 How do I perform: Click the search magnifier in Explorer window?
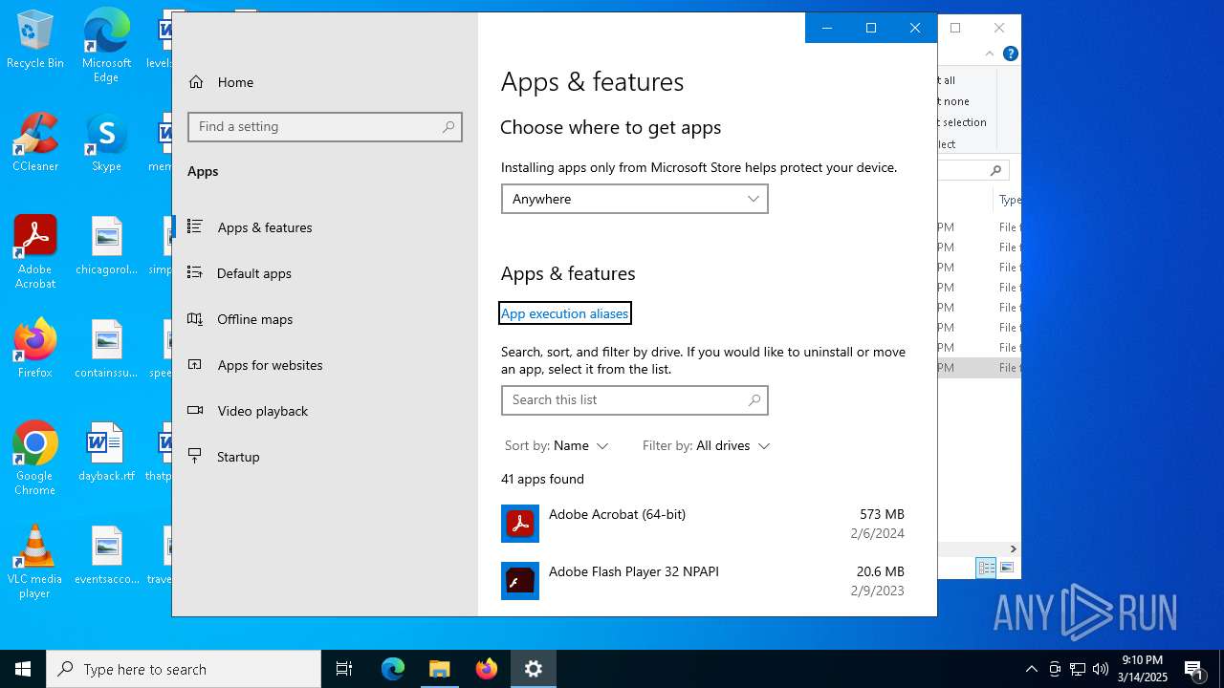tap(995, 170)
